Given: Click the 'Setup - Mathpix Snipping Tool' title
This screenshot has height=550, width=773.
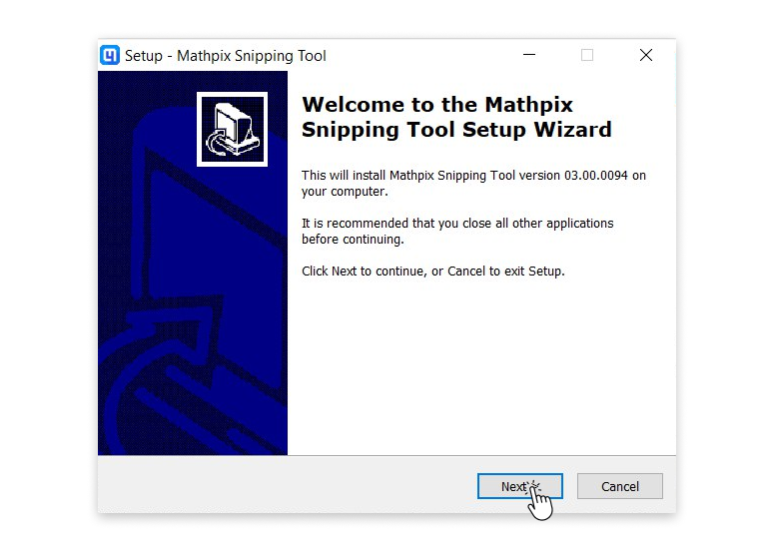Looking at the screenshot, I should tap(226, 56).
